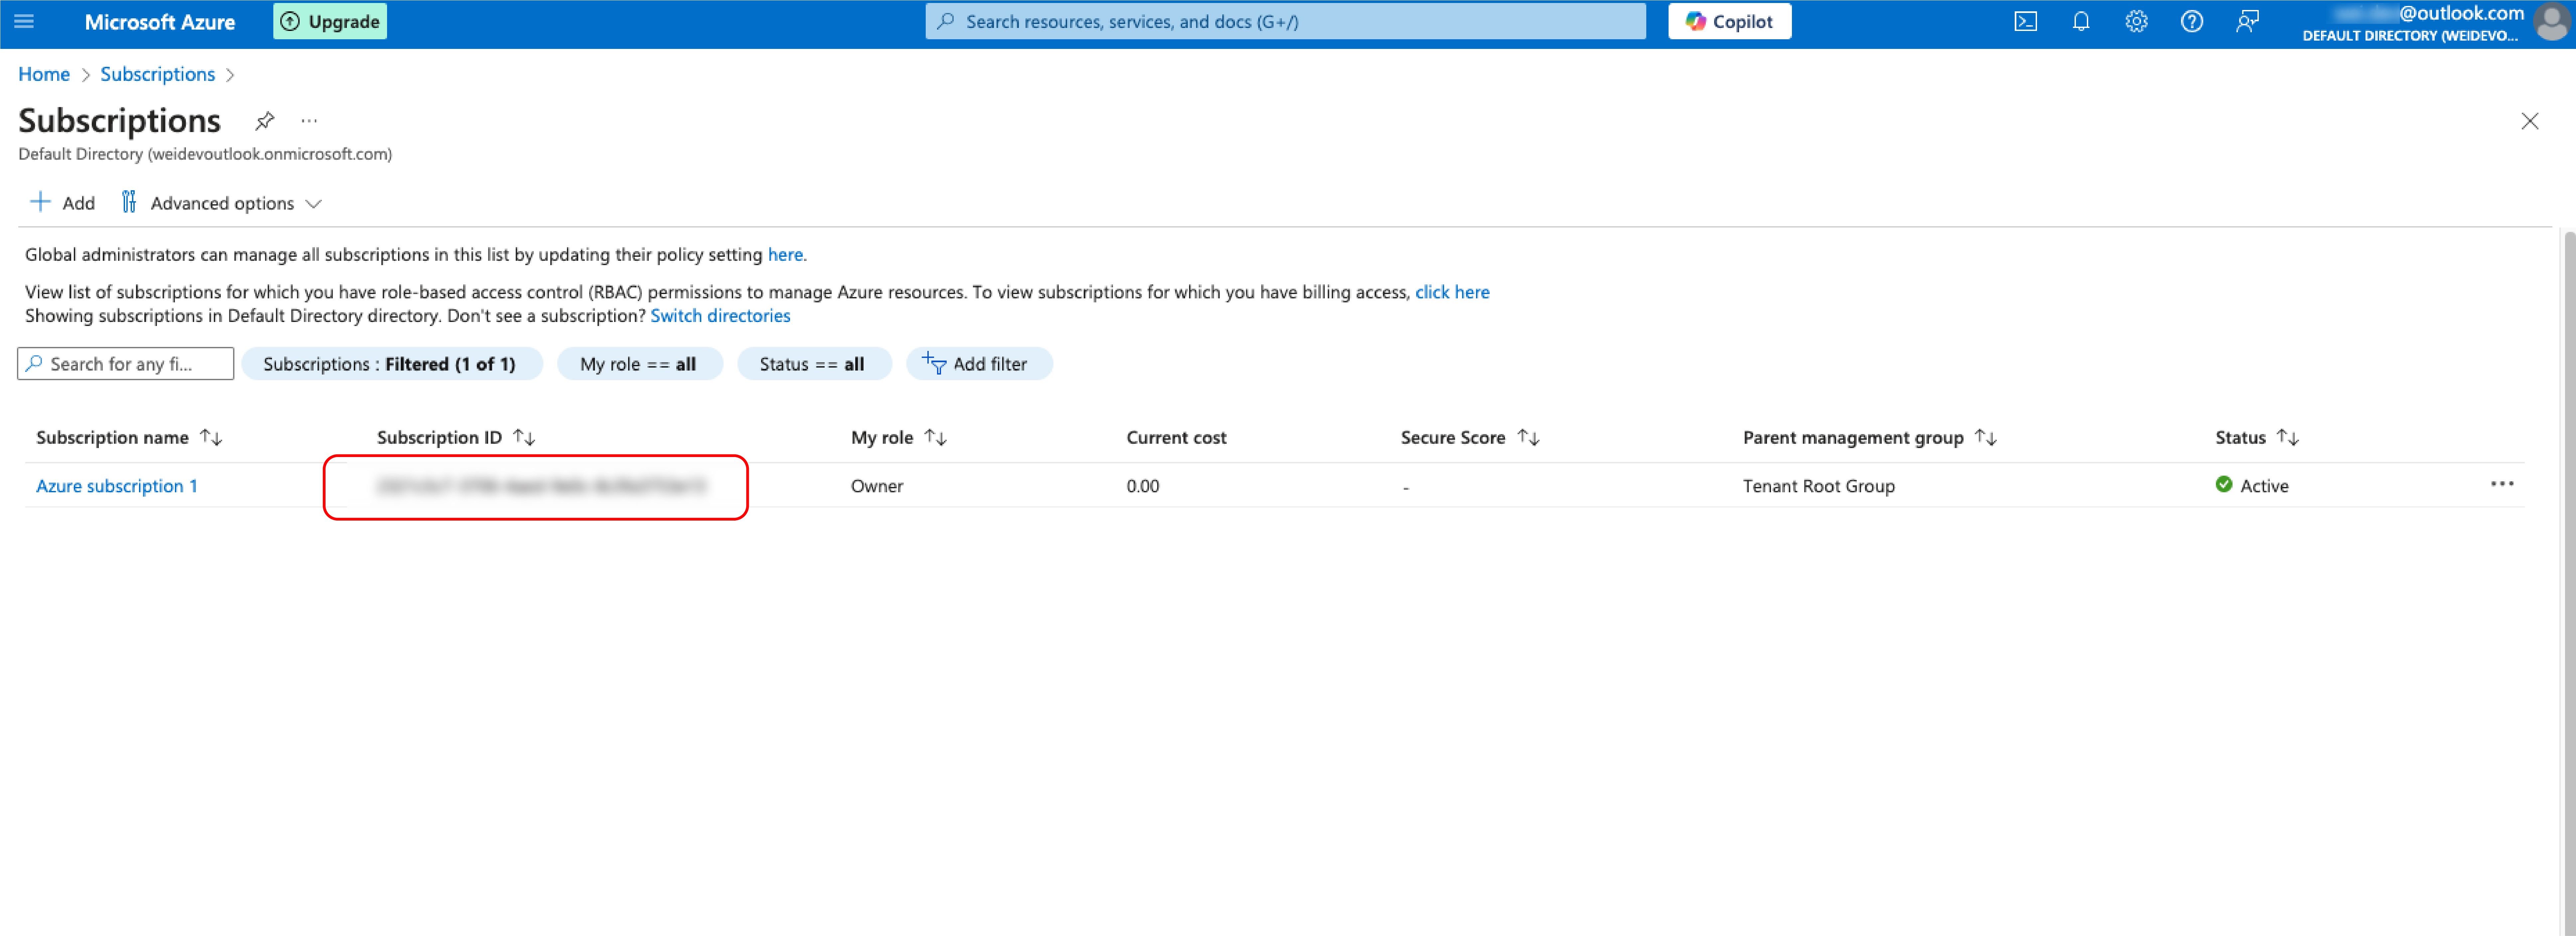Open the portal hamburger menu
The height and width of the screenshot is (936, 2576).
point(24,21)
